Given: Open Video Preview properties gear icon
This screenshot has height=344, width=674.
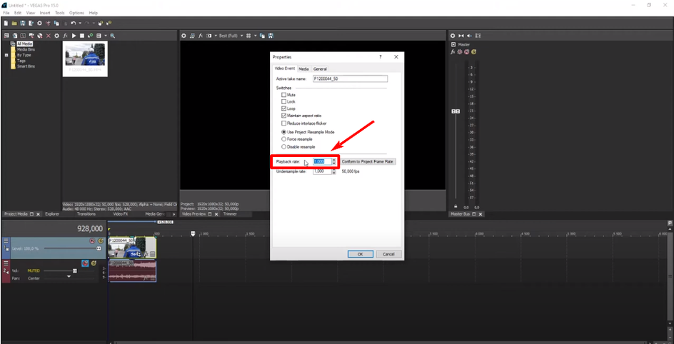Looking at the screenshot, I should [183, 36].
